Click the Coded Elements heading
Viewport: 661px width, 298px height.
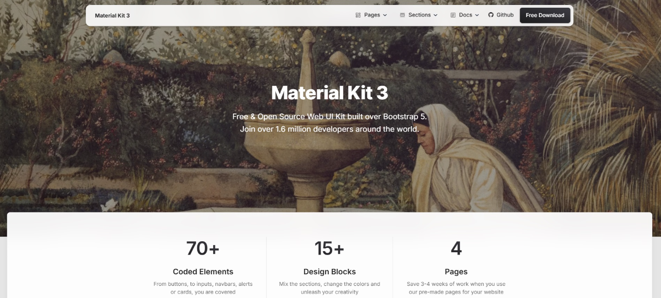[x=203, y=272]
